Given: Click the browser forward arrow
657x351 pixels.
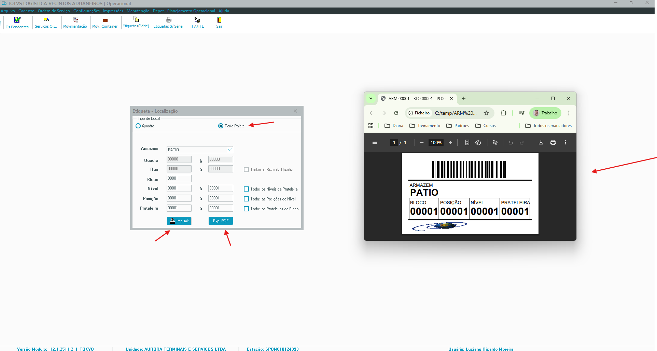Looking at the screenshot, I should coord(384,113).
